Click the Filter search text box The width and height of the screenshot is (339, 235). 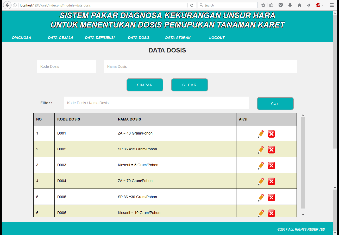pyautogui.click(x=156, y=103)
